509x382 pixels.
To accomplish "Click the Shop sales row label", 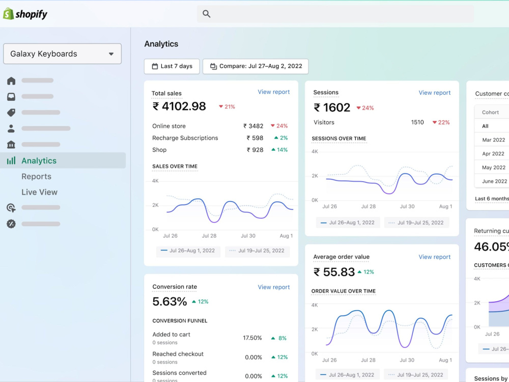I will (159, 150).
